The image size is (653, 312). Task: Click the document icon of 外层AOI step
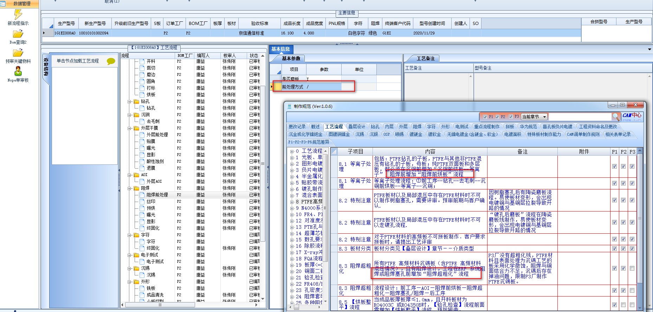point(142,182)
